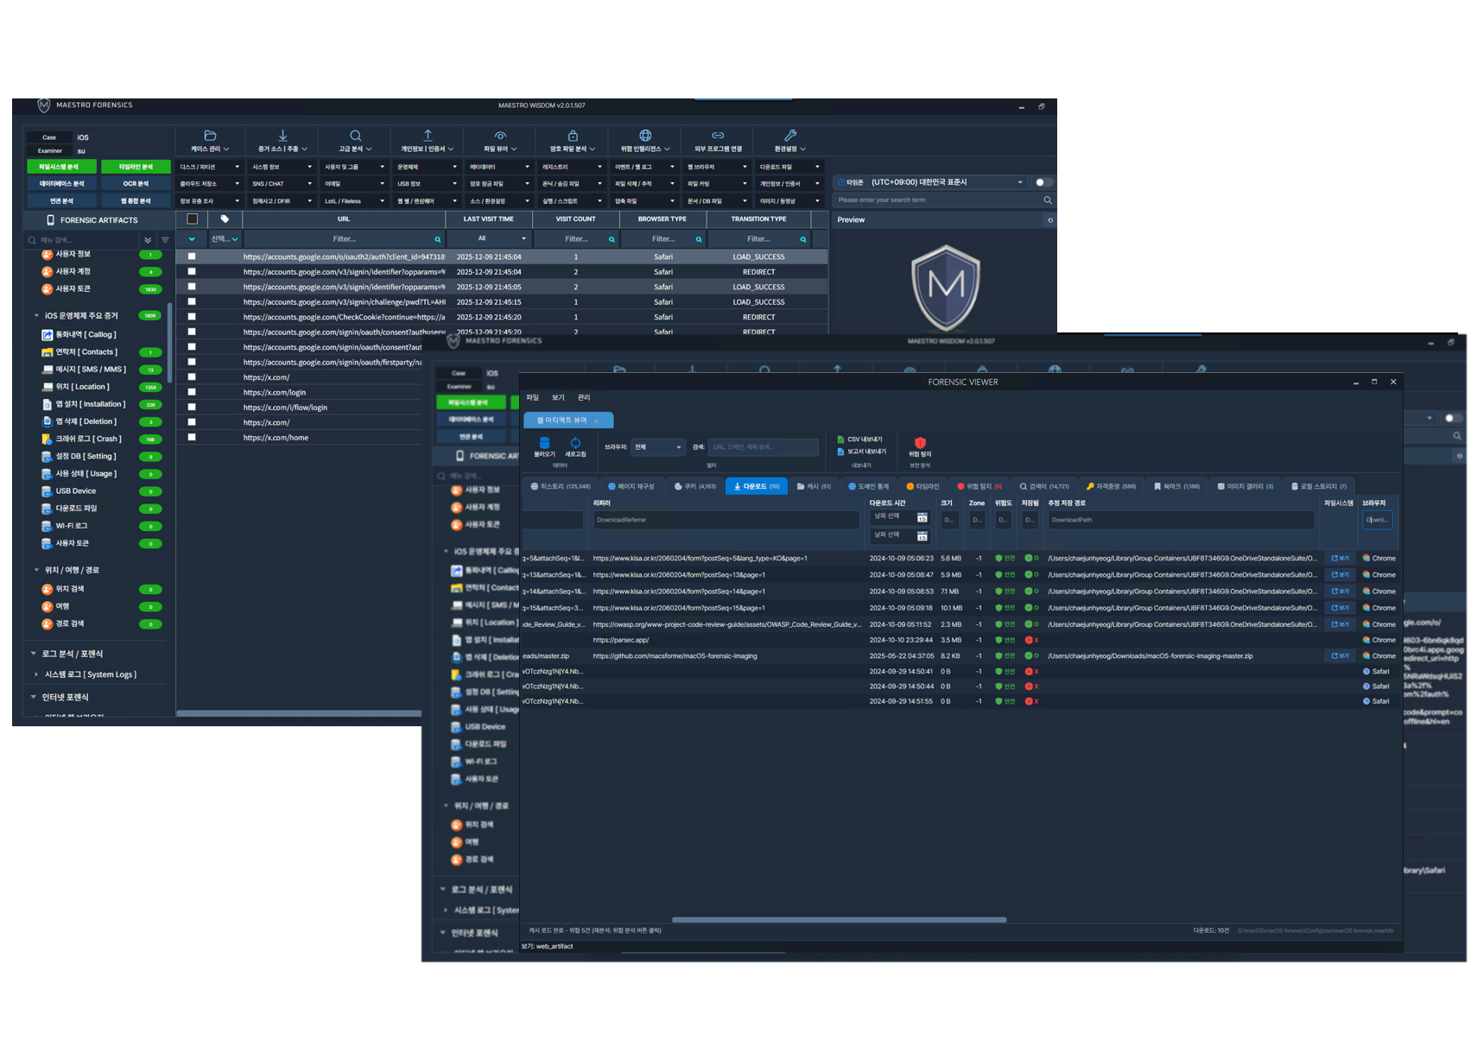Click the 고급 분석 magnifier icon

pyautogui.click(x=355, y=136)
